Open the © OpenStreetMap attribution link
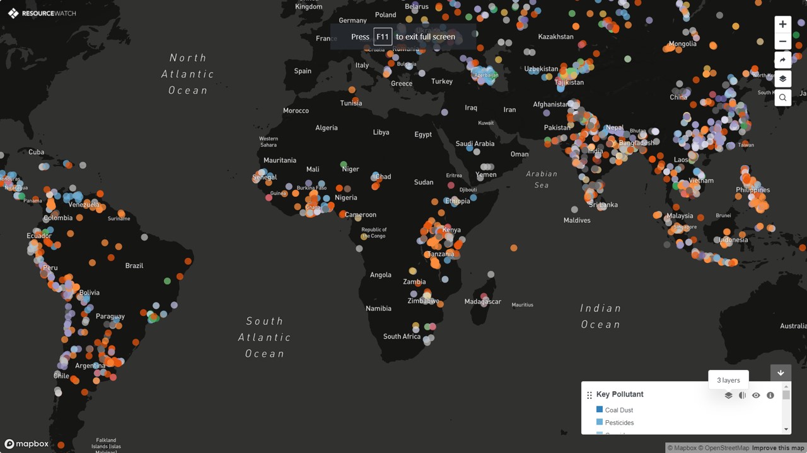 (x=724, y=448)
